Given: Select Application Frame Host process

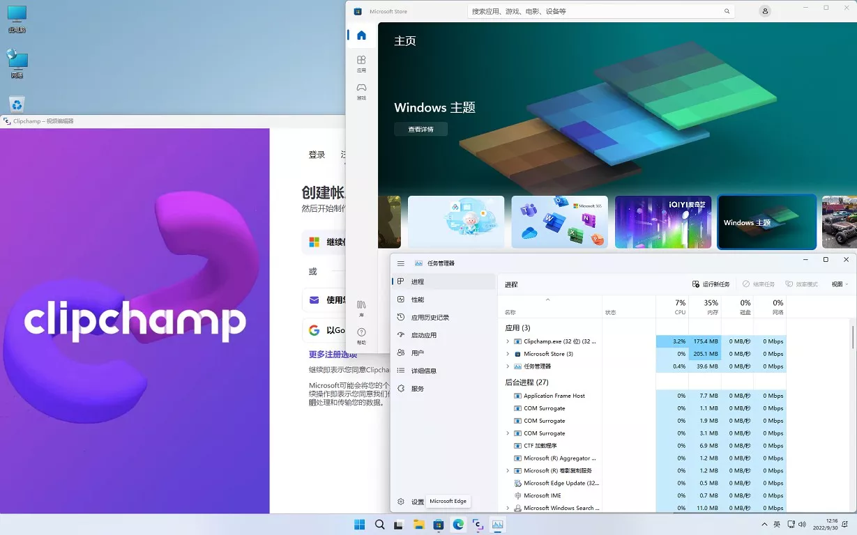Looking at the screenshot, I should coord(554,396).
